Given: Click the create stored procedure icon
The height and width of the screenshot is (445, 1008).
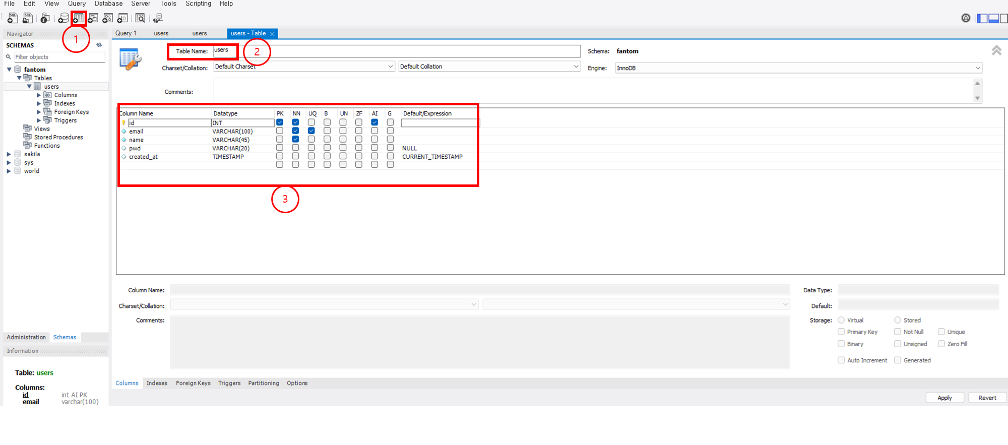Looking at the screenshot, I should [x=107, y=18].
